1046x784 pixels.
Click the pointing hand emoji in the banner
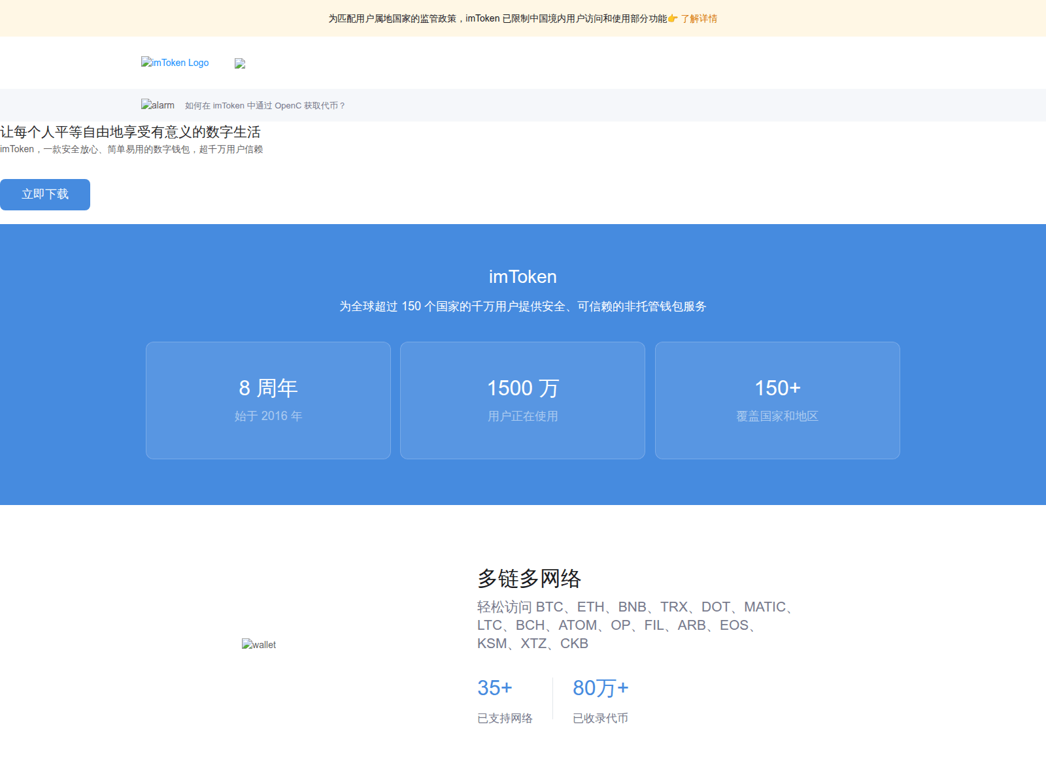[673, 19]
